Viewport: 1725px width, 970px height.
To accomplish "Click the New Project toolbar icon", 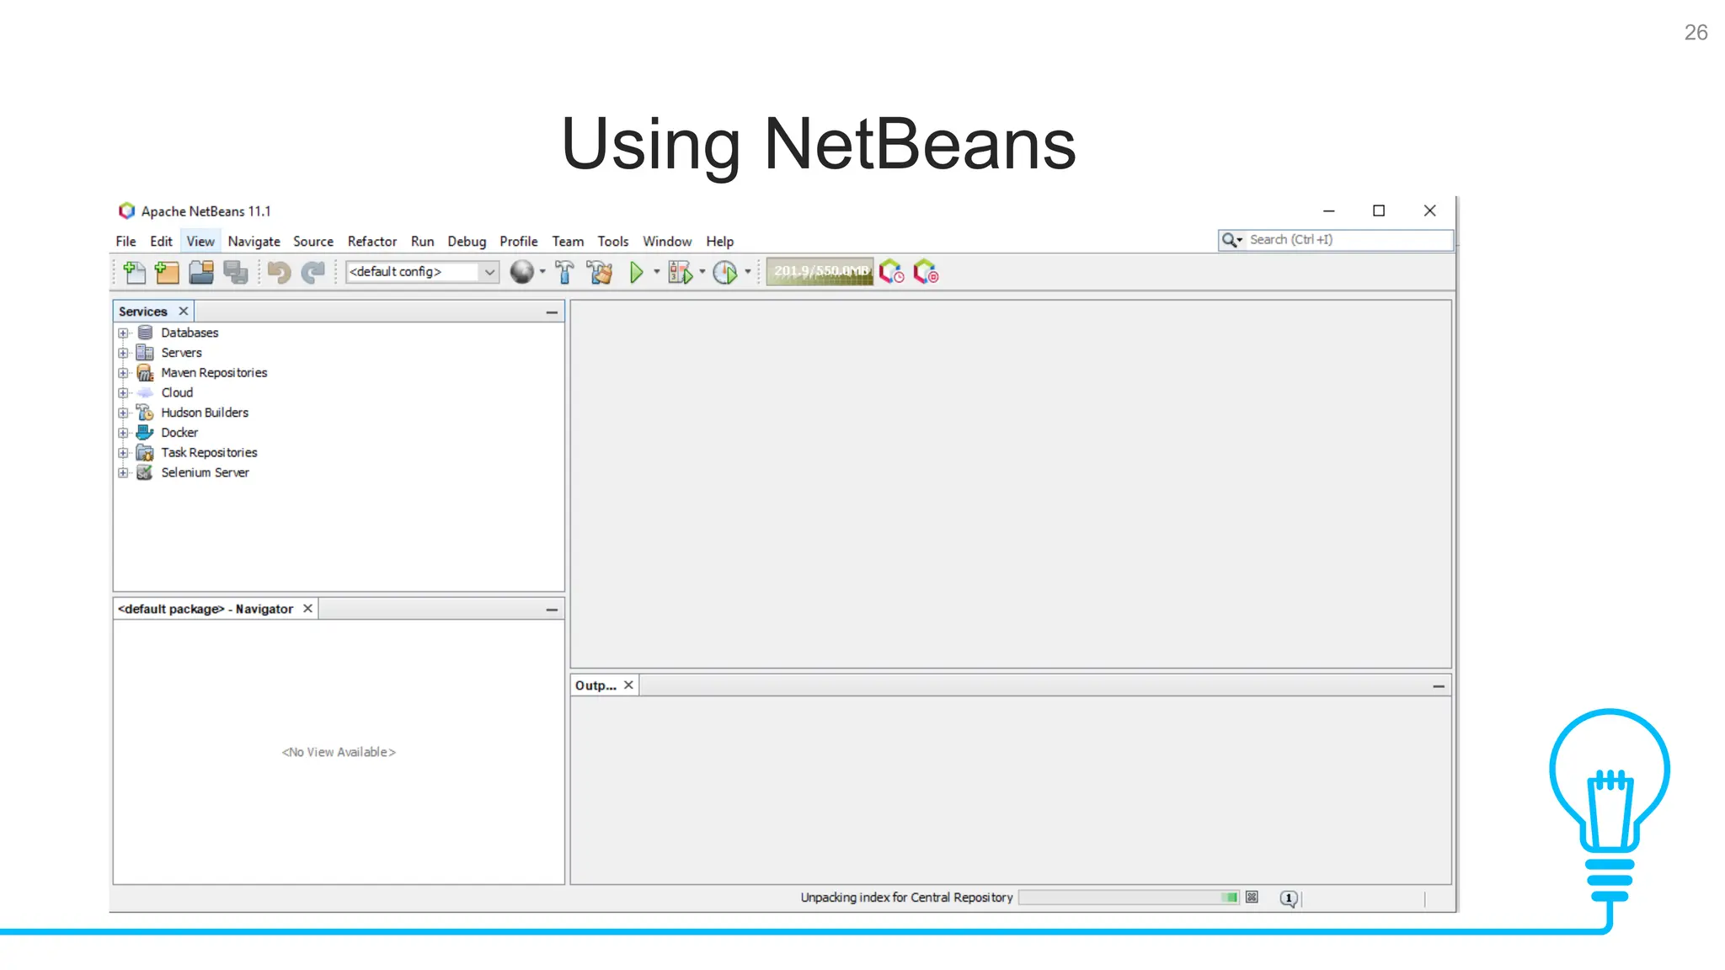I will 168,272.
